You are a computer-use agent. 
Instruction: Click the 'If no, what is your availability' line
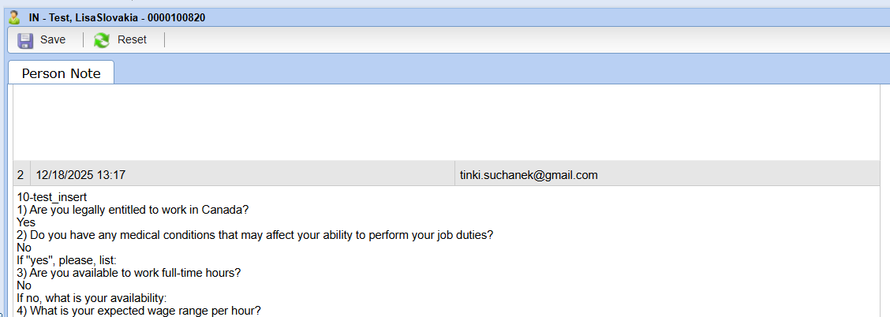point(92,298)
